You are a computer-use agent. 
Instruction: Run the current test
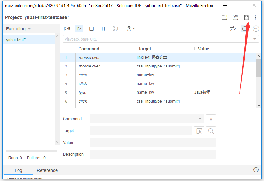click(79, 29)
